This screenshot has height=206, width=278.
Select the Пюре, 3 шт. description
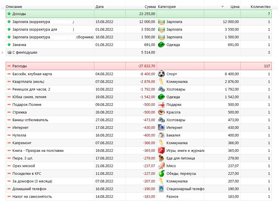pos(23,158)
